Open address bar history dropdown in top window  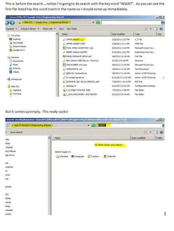point(93,22)
